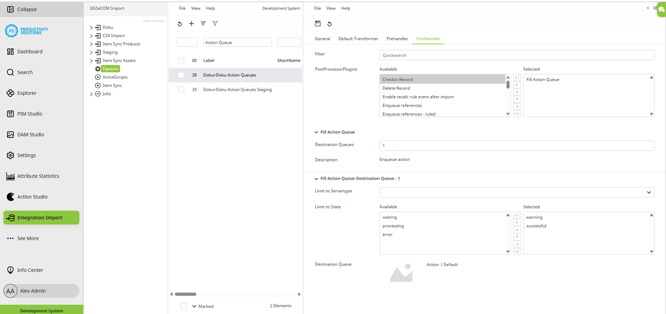Click the Destination Queues input field

pyautogui.click(x=517, y=145)
